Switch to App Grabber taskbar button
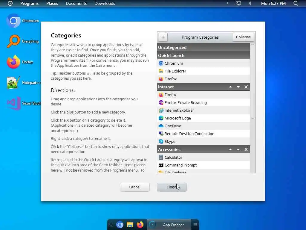306x230 pixels. [x=169, y=225]
